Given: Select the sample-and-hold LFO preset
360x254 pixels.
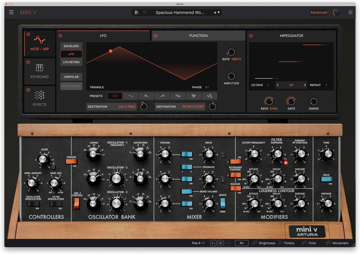Looking at the screenshot, I should click(194, 96).
